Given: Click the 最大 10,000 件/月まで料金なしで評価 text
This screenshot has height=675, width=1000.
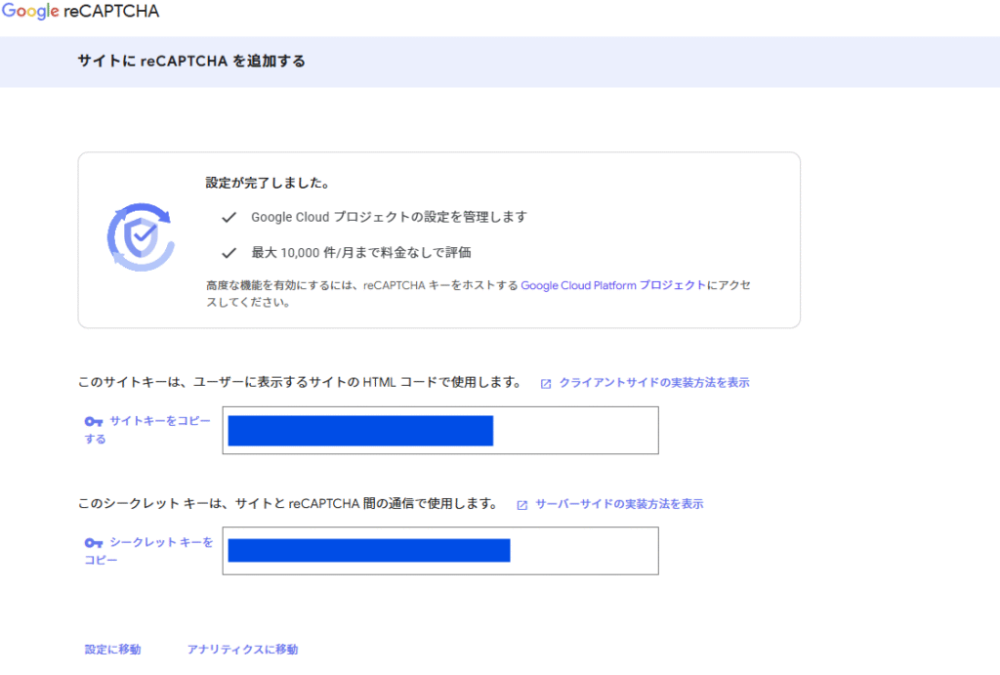Looking at the screenshot, I should pyautogui.click(x=360, y=252).
